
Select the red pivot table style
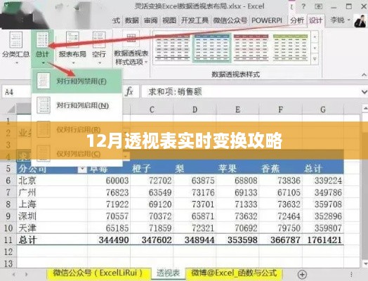point(251,48)
